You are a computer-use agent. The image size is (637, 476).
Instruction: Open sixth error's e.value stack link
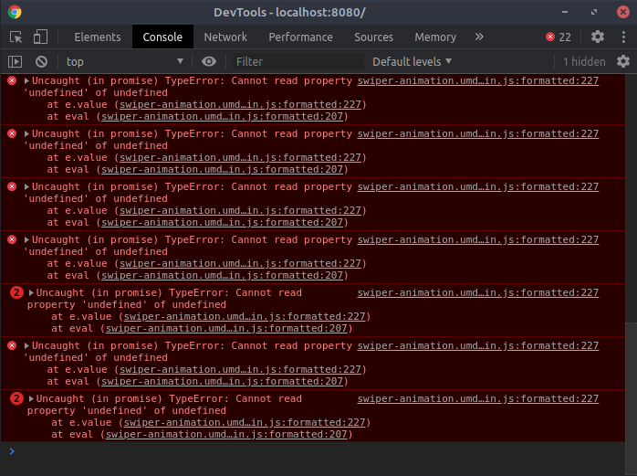pos(240,369)
